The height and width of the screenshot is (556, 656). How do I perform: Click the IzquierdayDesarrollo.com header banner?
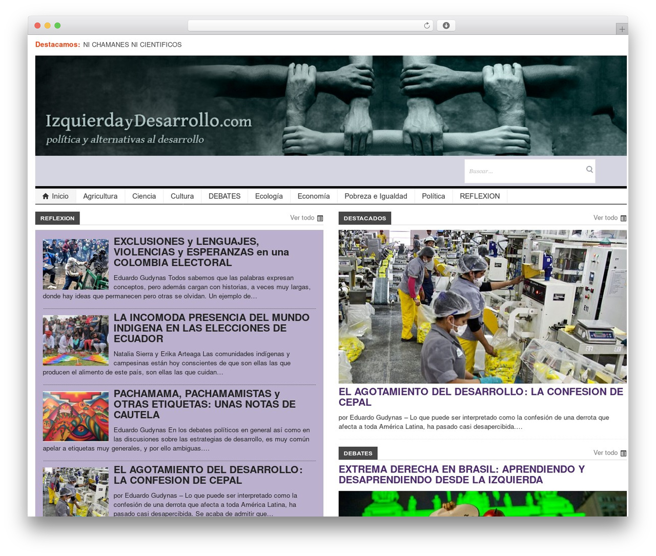tap(331, 106)
